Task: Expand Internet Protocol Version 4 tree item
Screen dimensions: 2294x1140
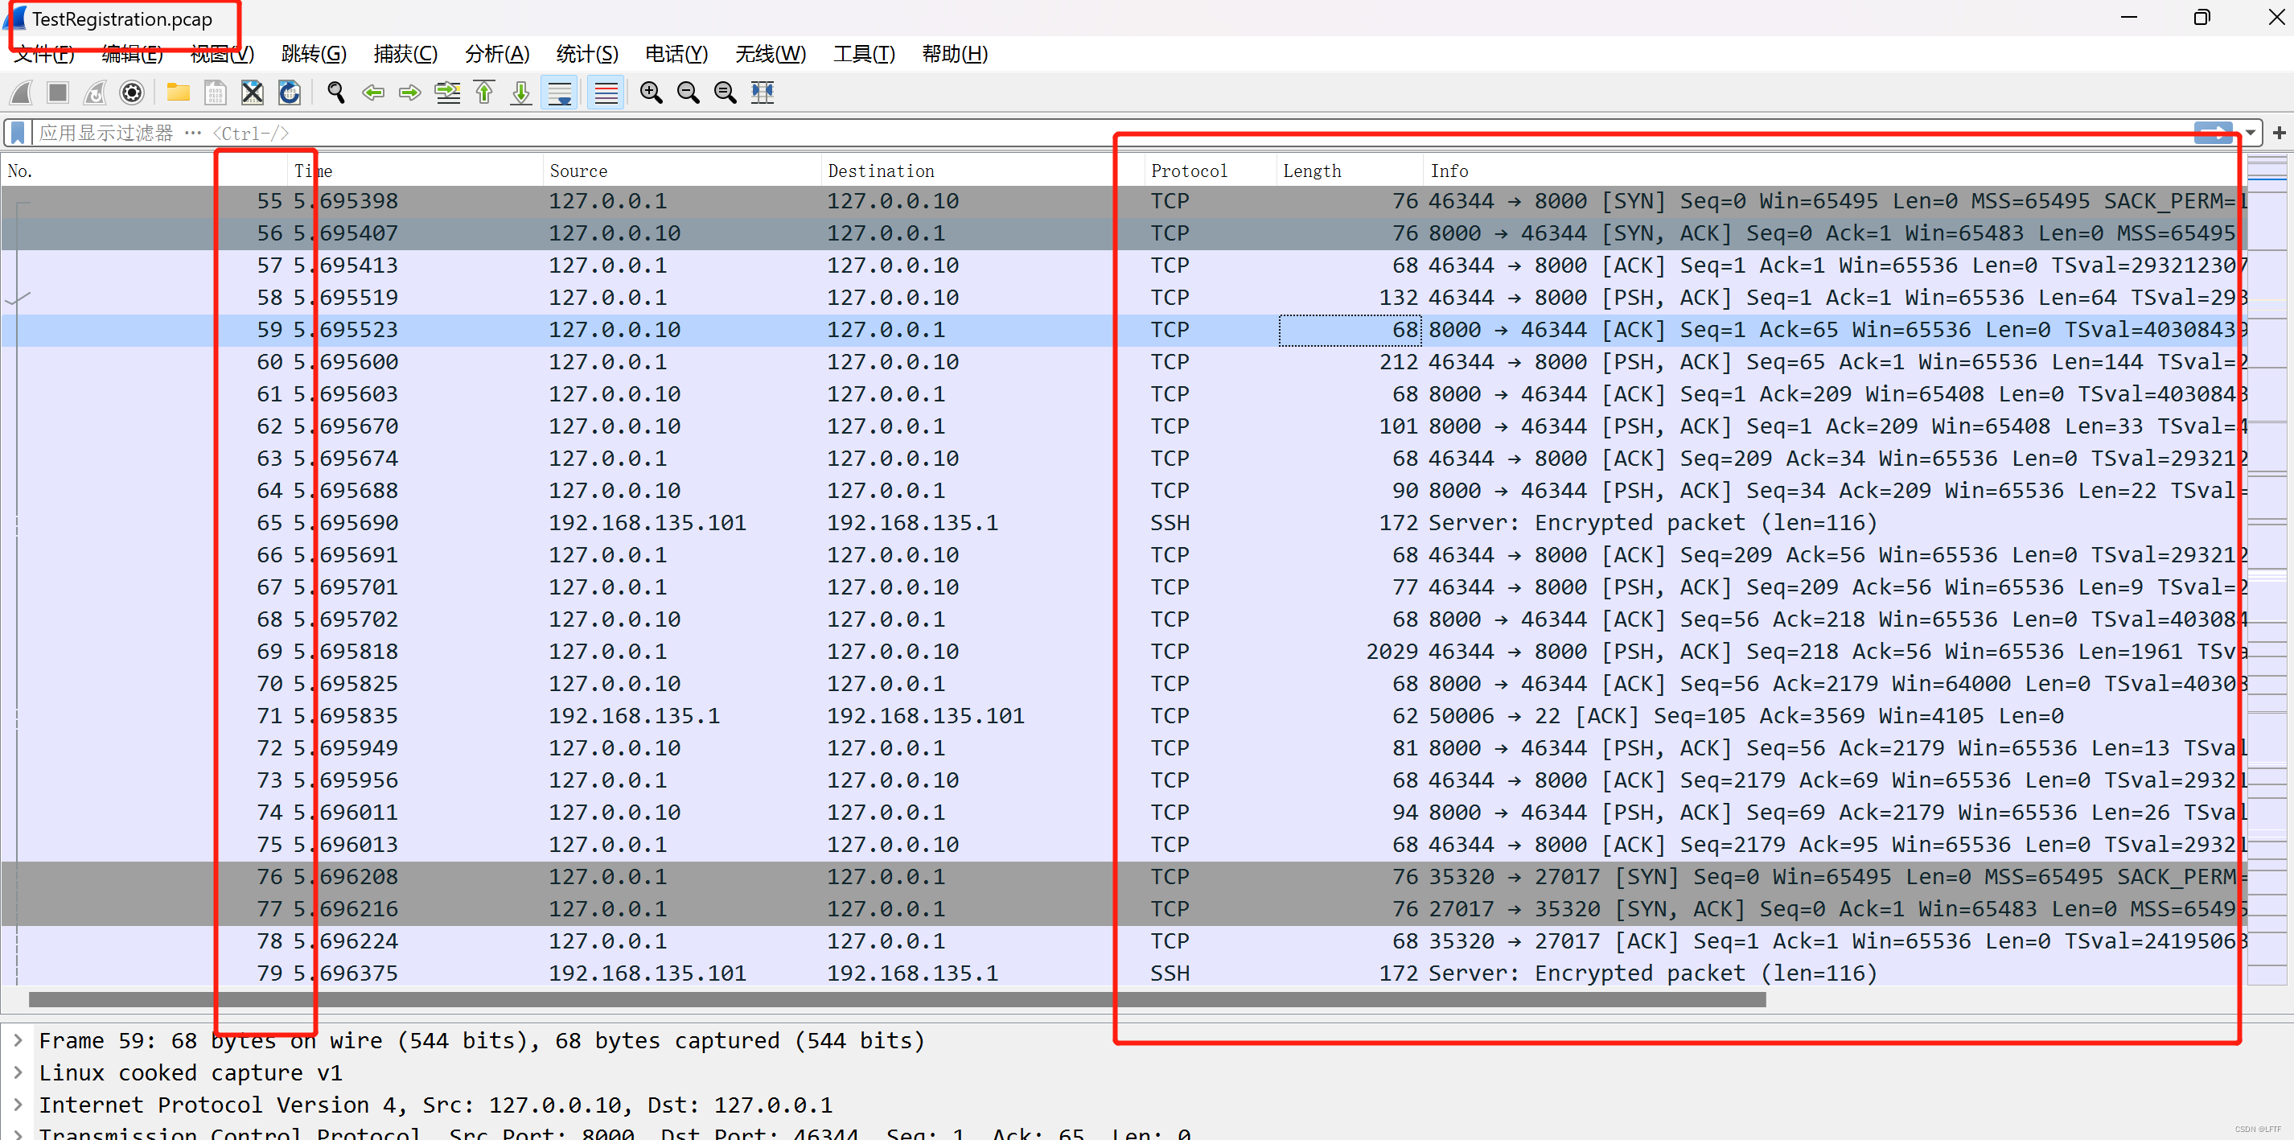Action: (x=18, y=1105)
